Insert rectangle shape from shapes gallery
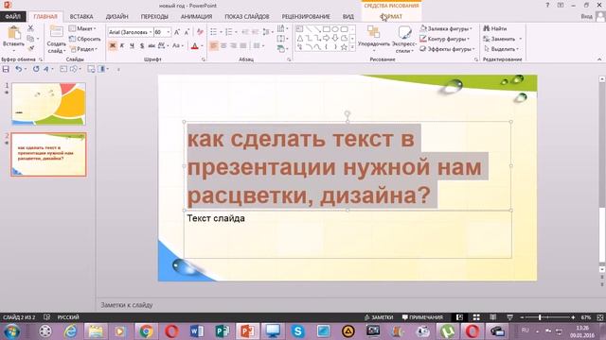Viewport: 606px width, 340px height. coord(327,29)
